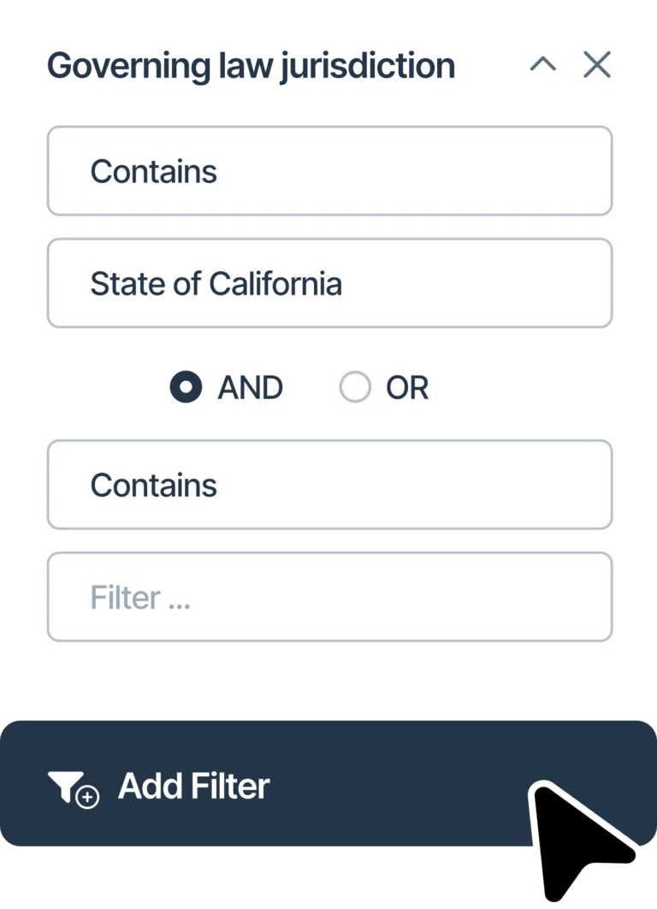Select the OR radio button
Screen dimensions: 657x909
pos(355,388)
